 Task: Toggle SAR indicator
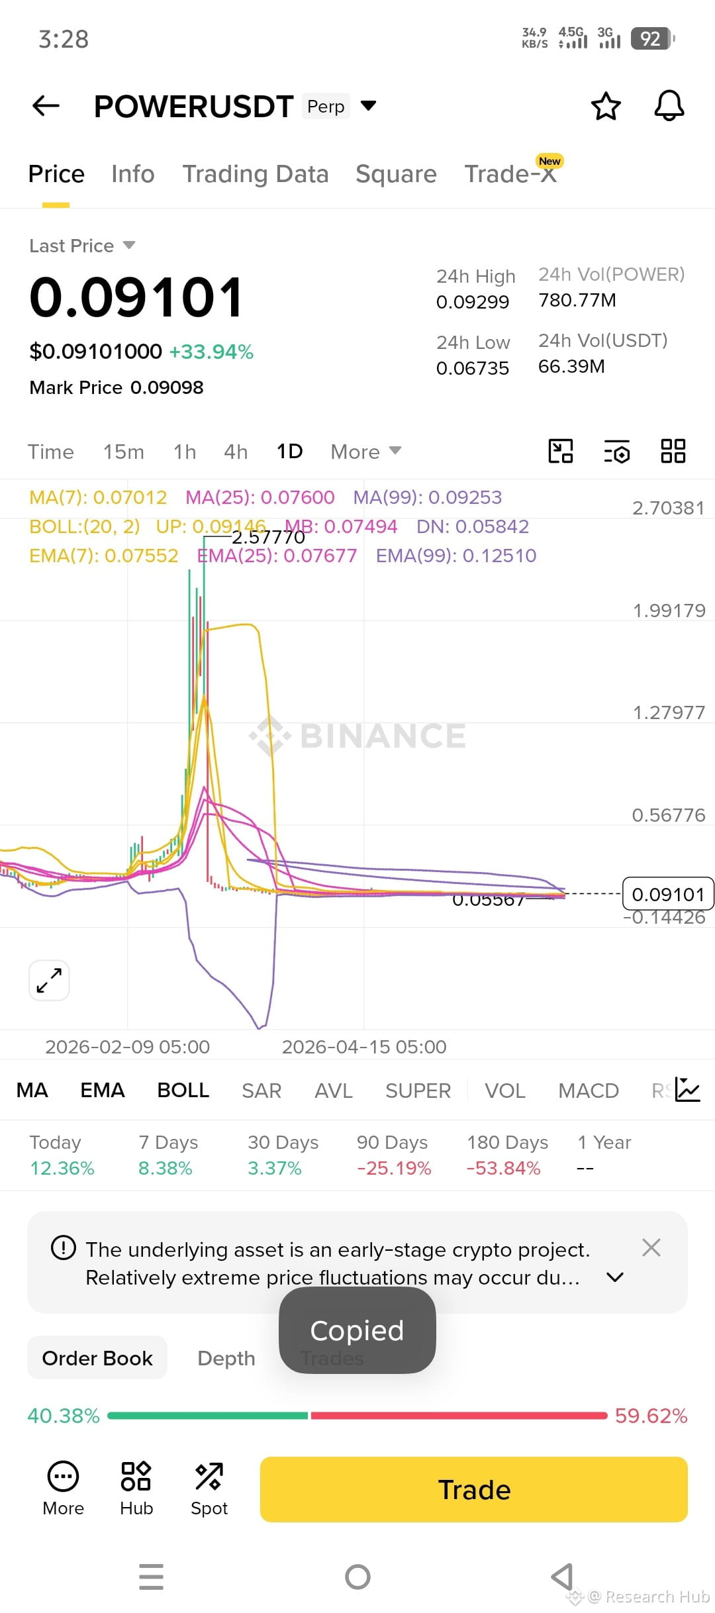tap(262, 1090)
